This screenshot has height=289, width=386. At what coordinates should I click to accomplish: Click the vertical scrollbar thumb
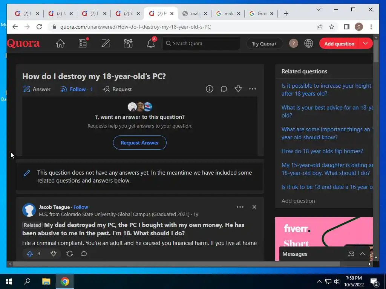pyautogui.click(x=376, y=51)
